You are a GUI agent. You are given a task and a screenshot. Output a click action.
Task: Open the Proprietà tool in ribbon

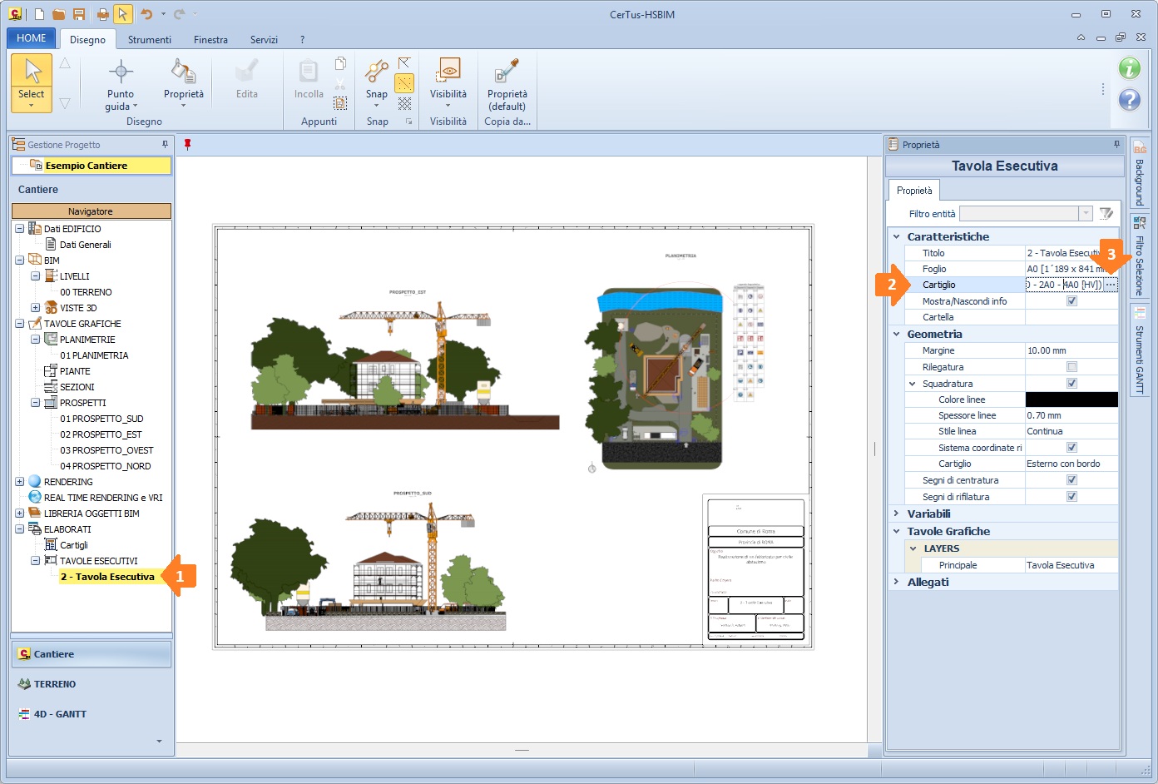point(183,72)
